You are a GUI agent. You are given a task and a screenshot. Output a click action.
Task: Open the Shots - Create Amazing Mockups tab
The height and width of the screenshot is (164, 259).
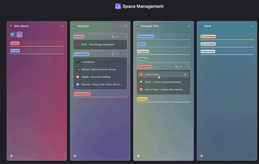[x=163, y=82]
